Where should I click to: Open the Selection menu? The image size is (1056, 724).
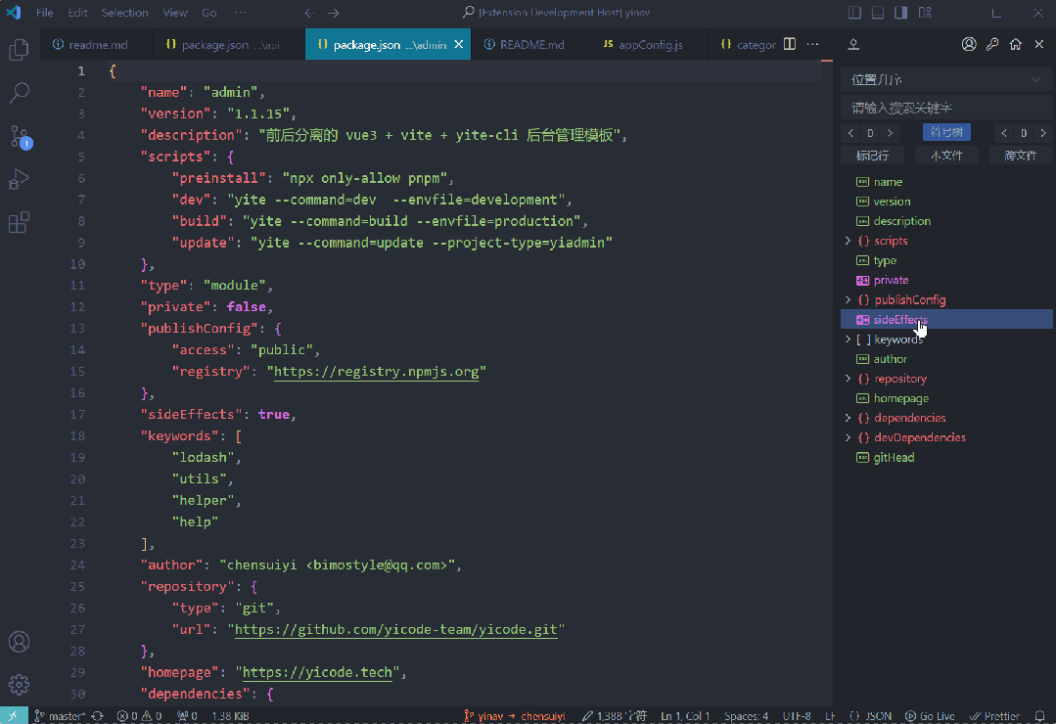(124, 12)
